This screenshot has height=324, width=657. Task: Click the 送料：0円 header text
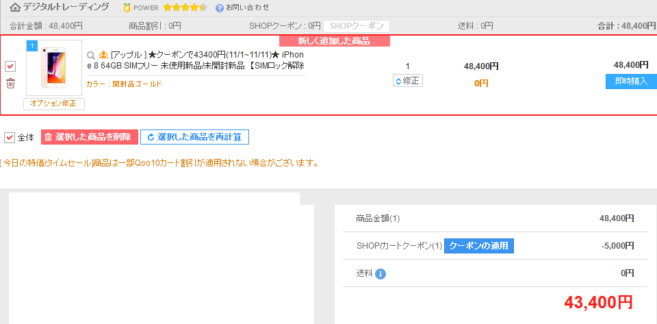[476, 26]
